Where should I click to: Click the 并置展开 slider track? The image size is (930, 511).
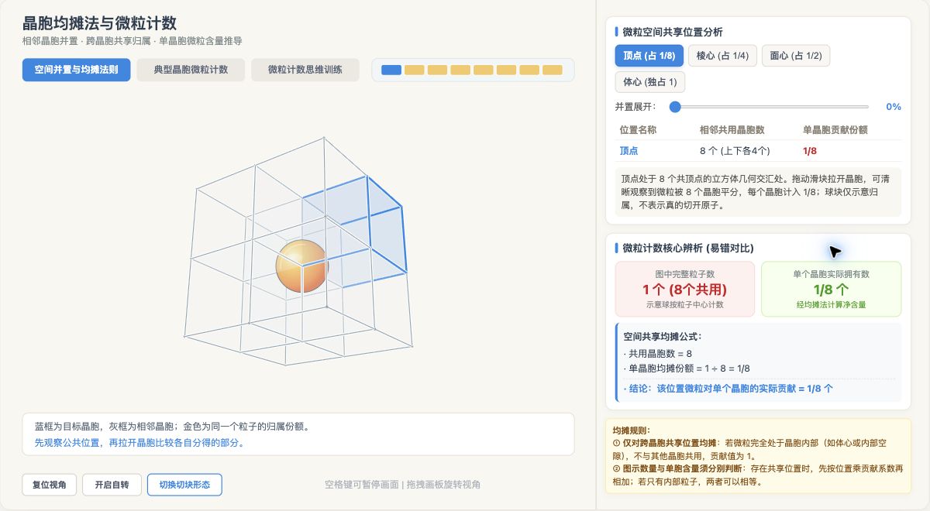[x=769, y=107]
